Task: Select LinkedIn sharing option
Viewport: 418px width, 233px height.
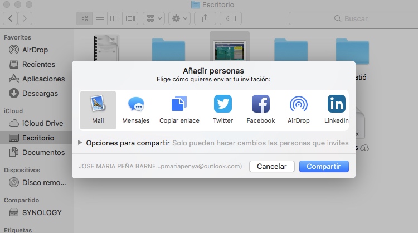Action: point(337,110)
